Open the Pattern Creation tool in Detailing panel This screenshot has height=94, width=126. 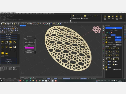tap(11, 42)
